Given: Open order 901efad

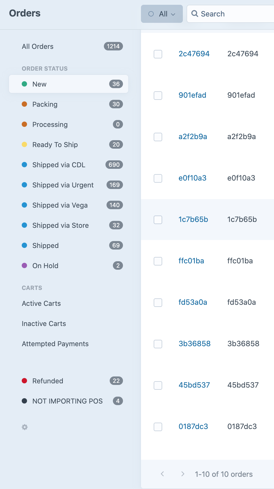Looking at the screenshot, I should 193,95.
